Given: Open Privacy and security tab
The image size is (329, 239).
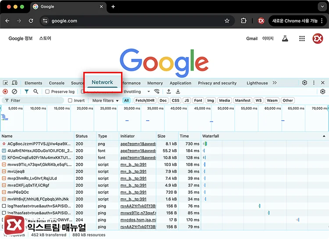Looking at the screenshot, I should (x=217, y=83).
